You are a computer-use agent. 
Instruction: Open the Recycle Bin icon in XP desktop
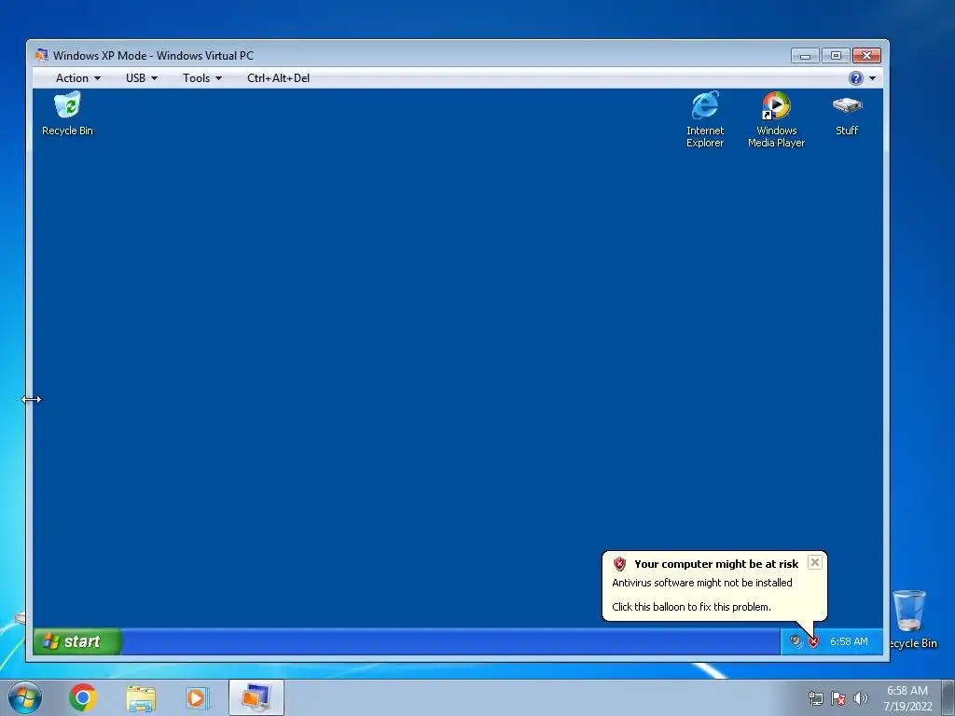tap(67, 114)
